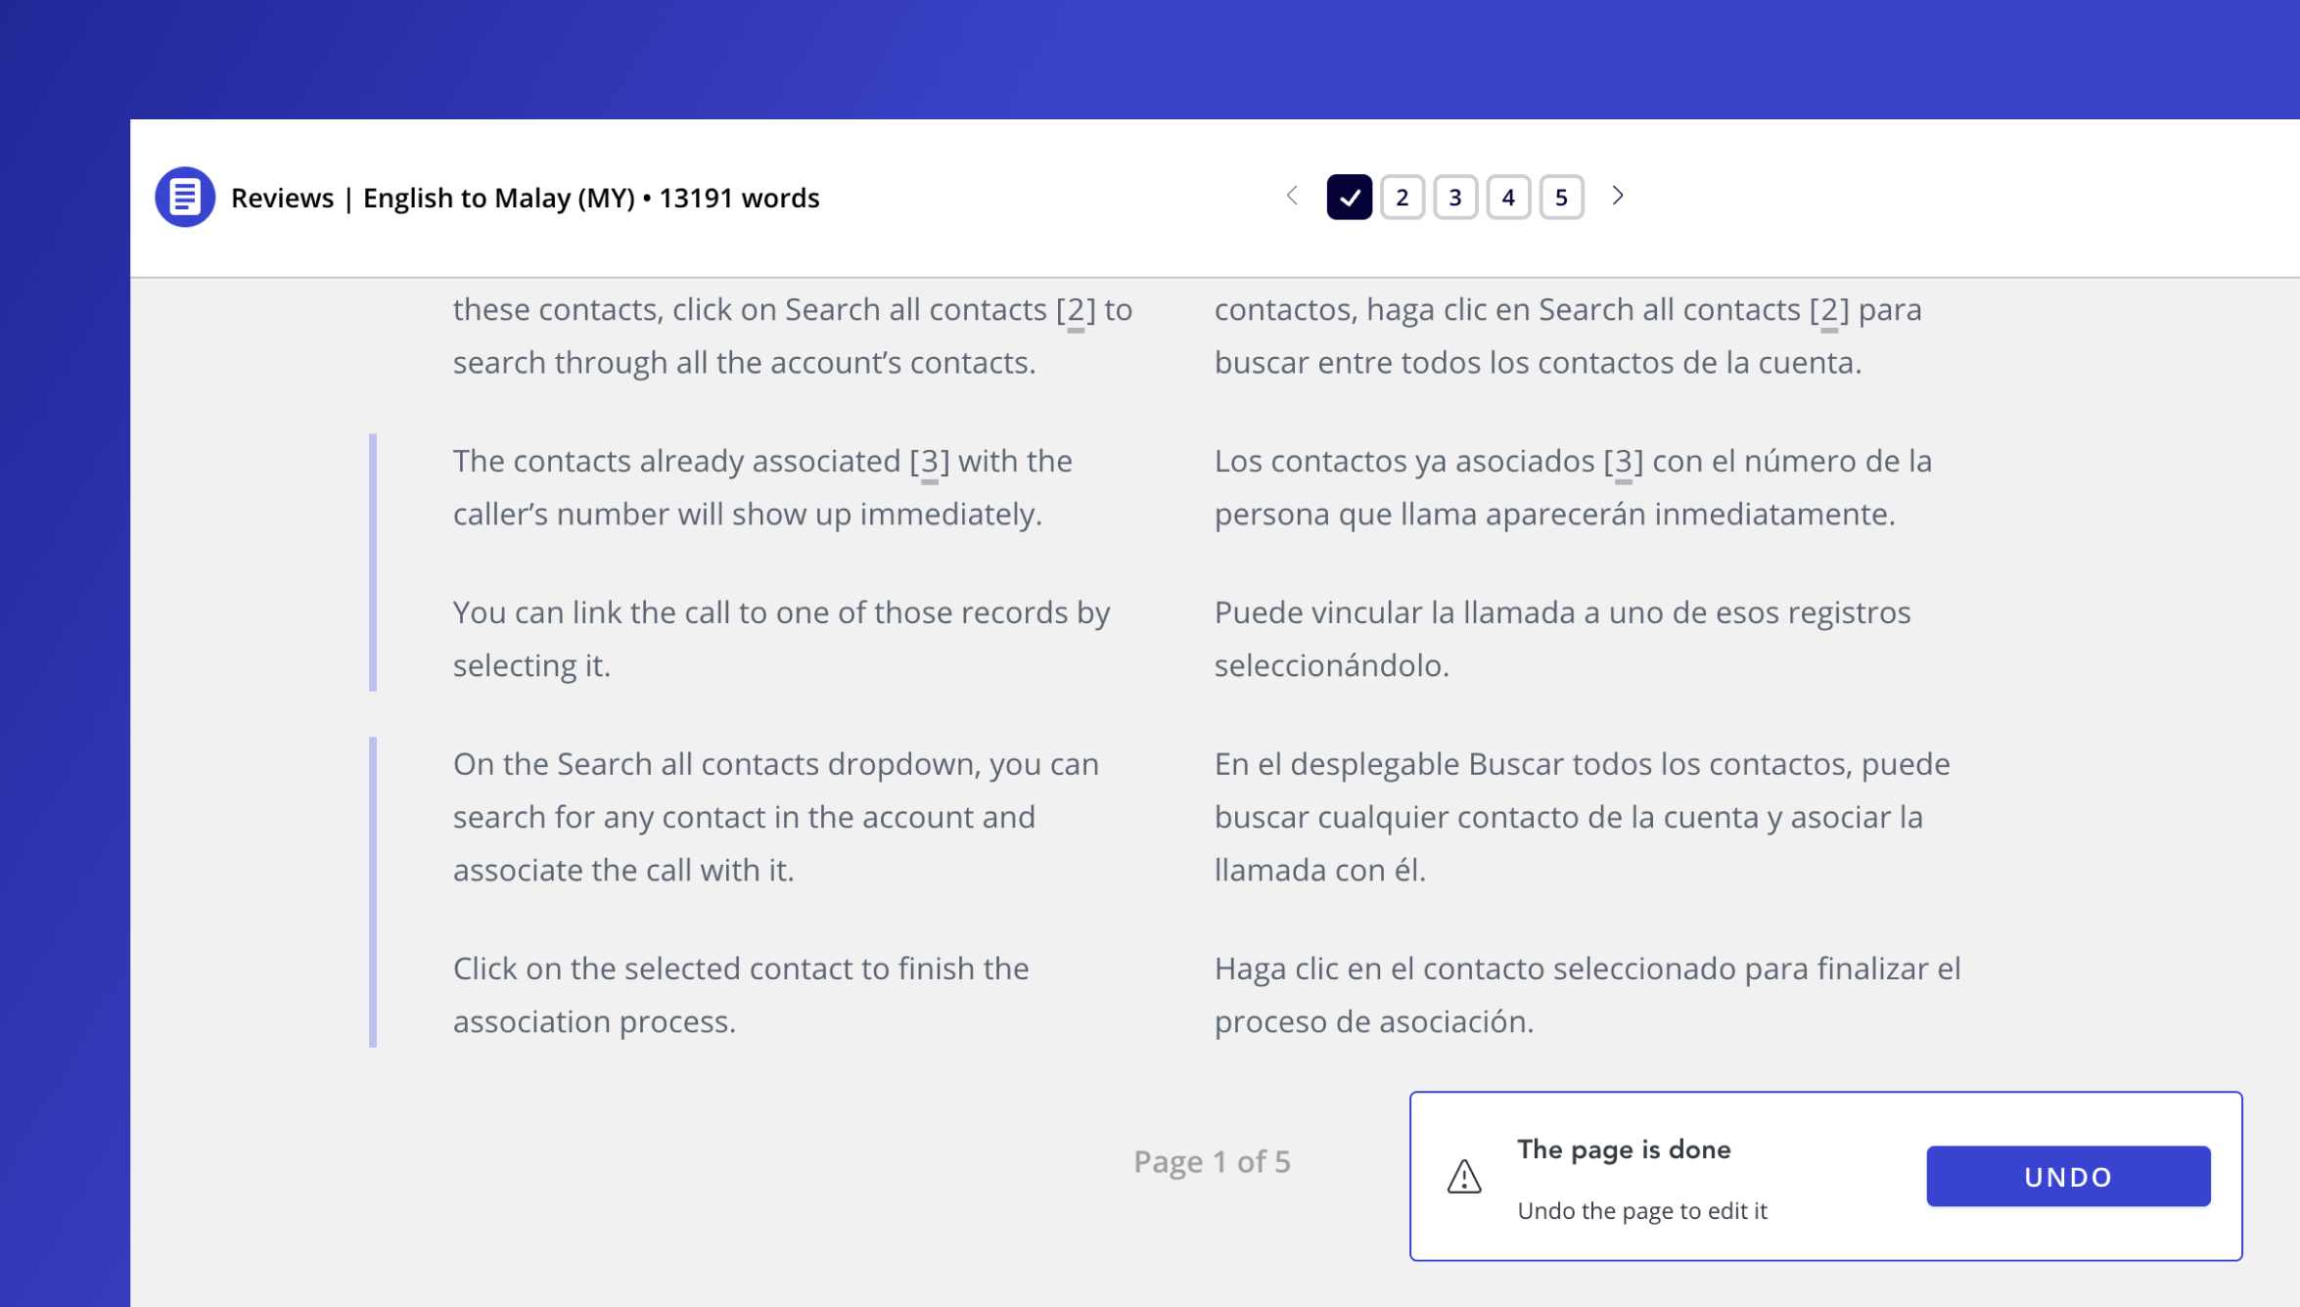2300x1307 pixels.
Task: Click tag marker [3] in English source text
Action: pyautogui.click(x=929, y=461)
